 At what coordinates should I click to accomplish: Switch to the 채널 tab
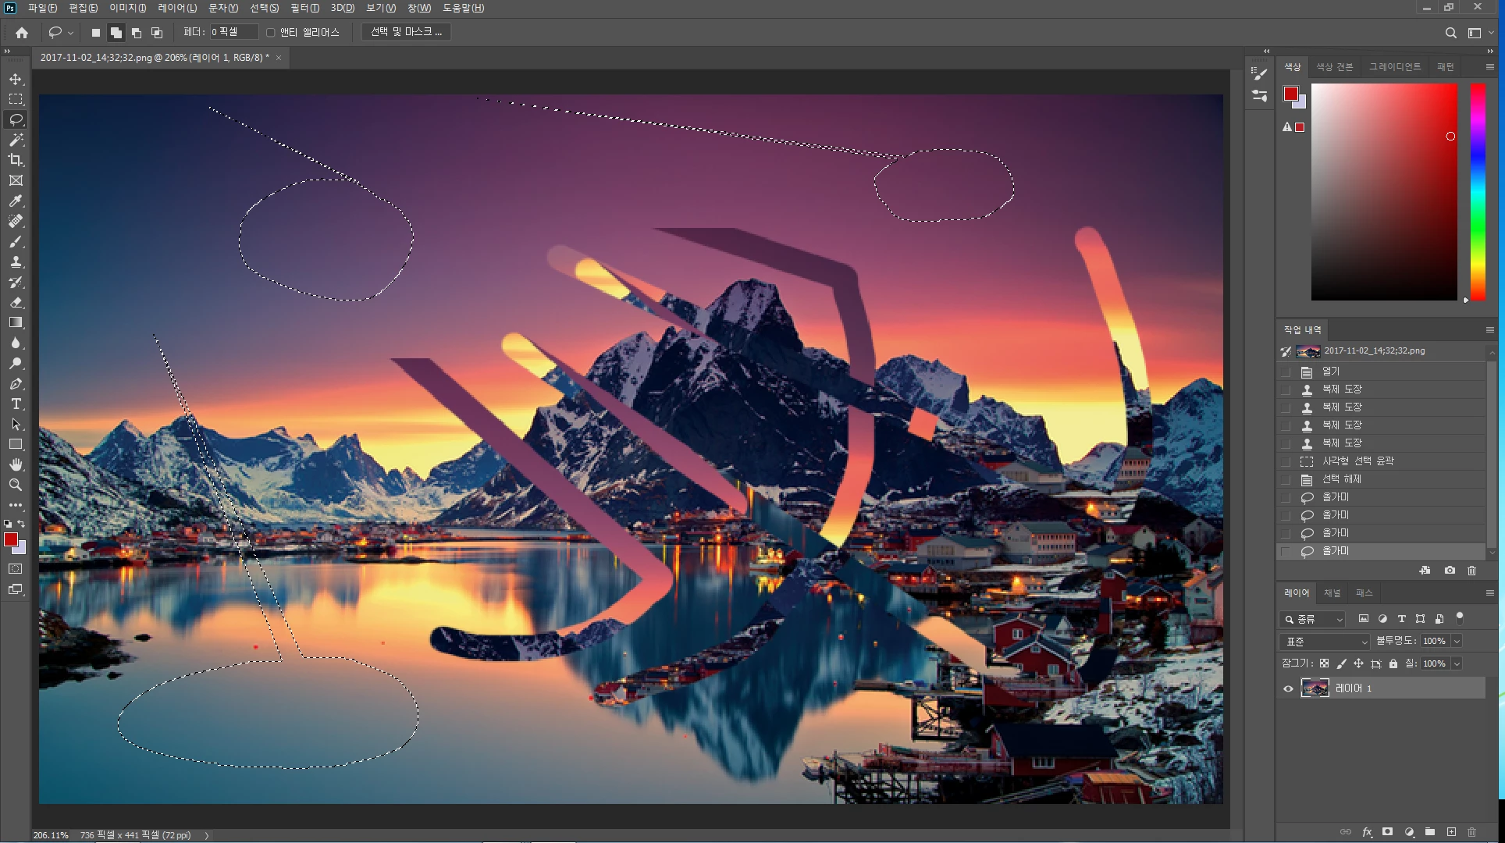(x=1332, y=593)
